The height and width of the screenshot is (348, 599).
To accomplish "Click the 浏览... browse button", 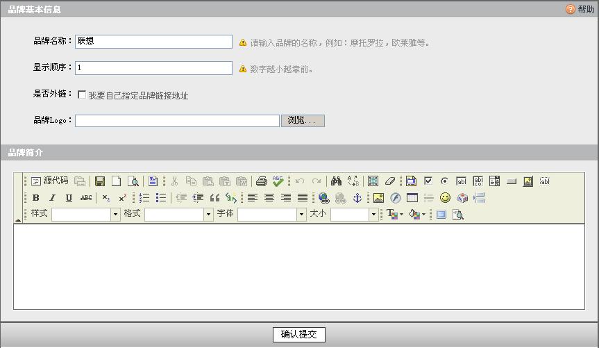I will pyautogui.click(x=303, y=120).
